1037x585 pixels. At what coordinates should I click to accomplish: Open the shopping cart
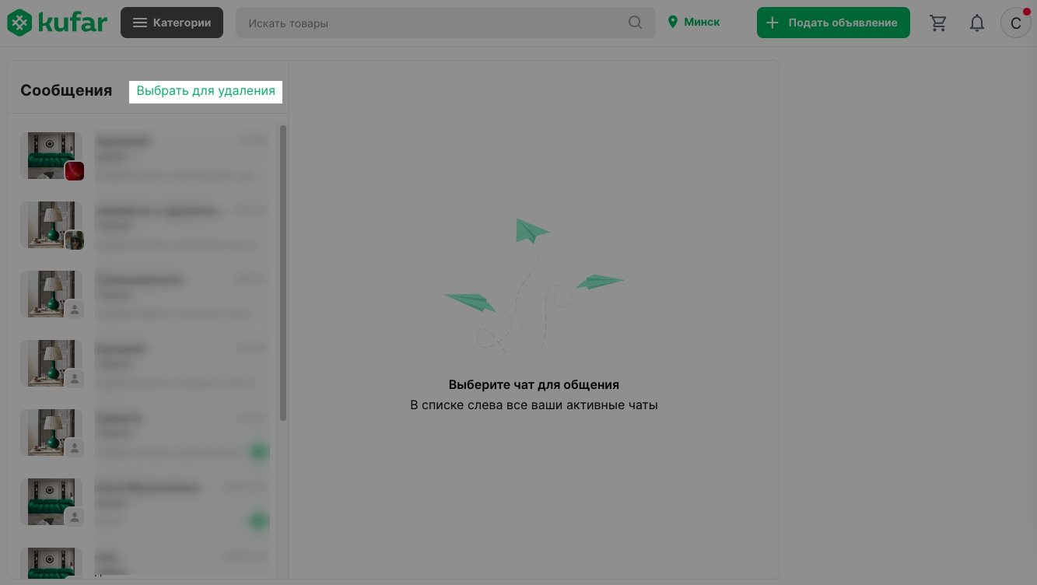coord(938,23)
